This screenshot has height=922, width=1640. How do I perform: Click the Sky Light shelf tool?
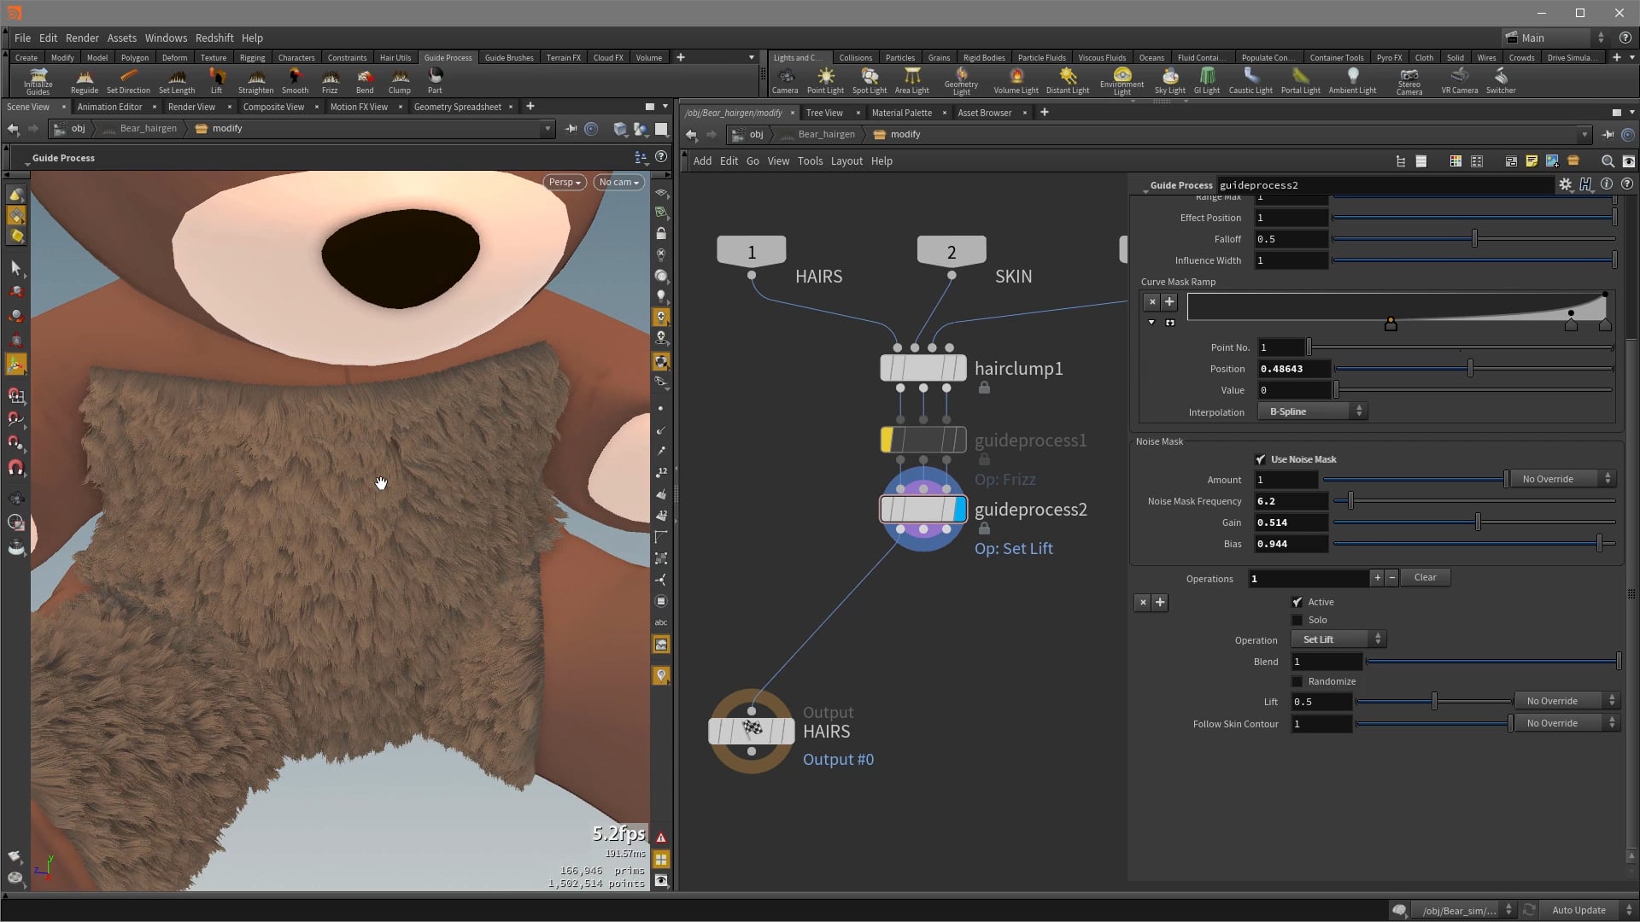pyautogui.click(x=1169, y=81)
